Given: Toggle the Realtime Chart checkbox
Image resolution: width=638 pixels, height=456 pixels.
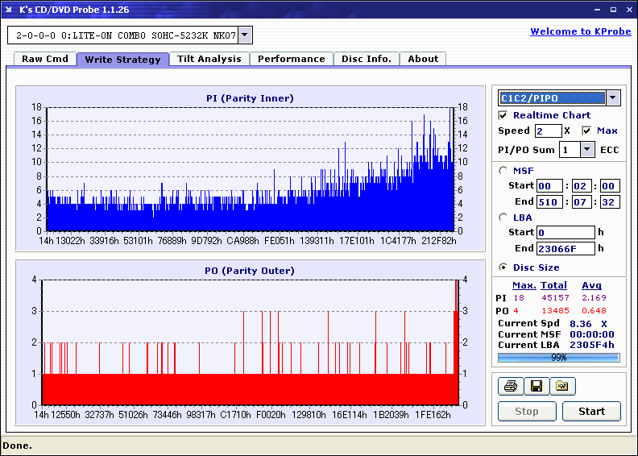Looking at the screenshot, I should tap(503, 115).
